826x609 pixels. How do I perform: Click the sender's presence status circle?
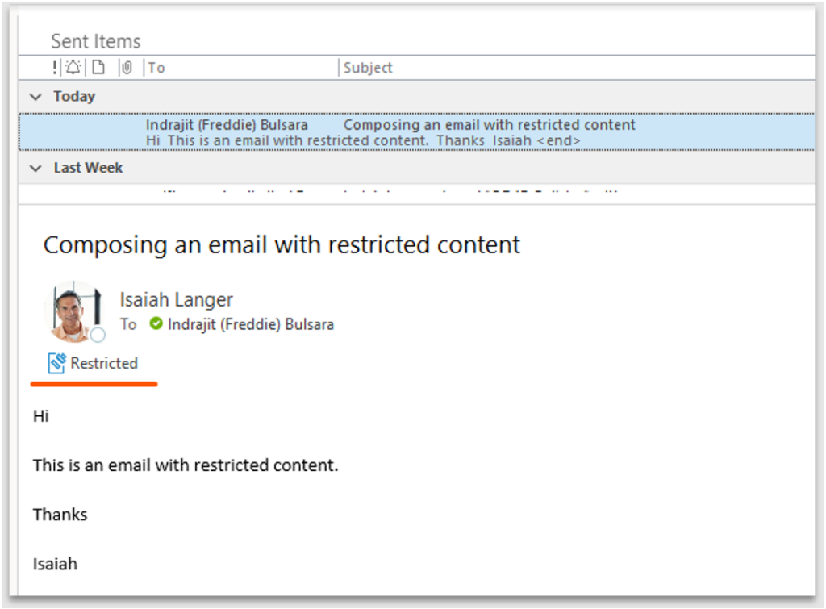[98, 335]
